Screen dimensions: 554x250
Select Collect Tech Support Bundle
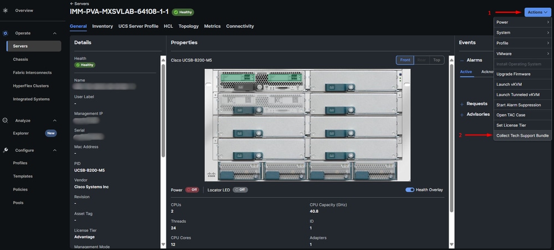tap(522, 135)
